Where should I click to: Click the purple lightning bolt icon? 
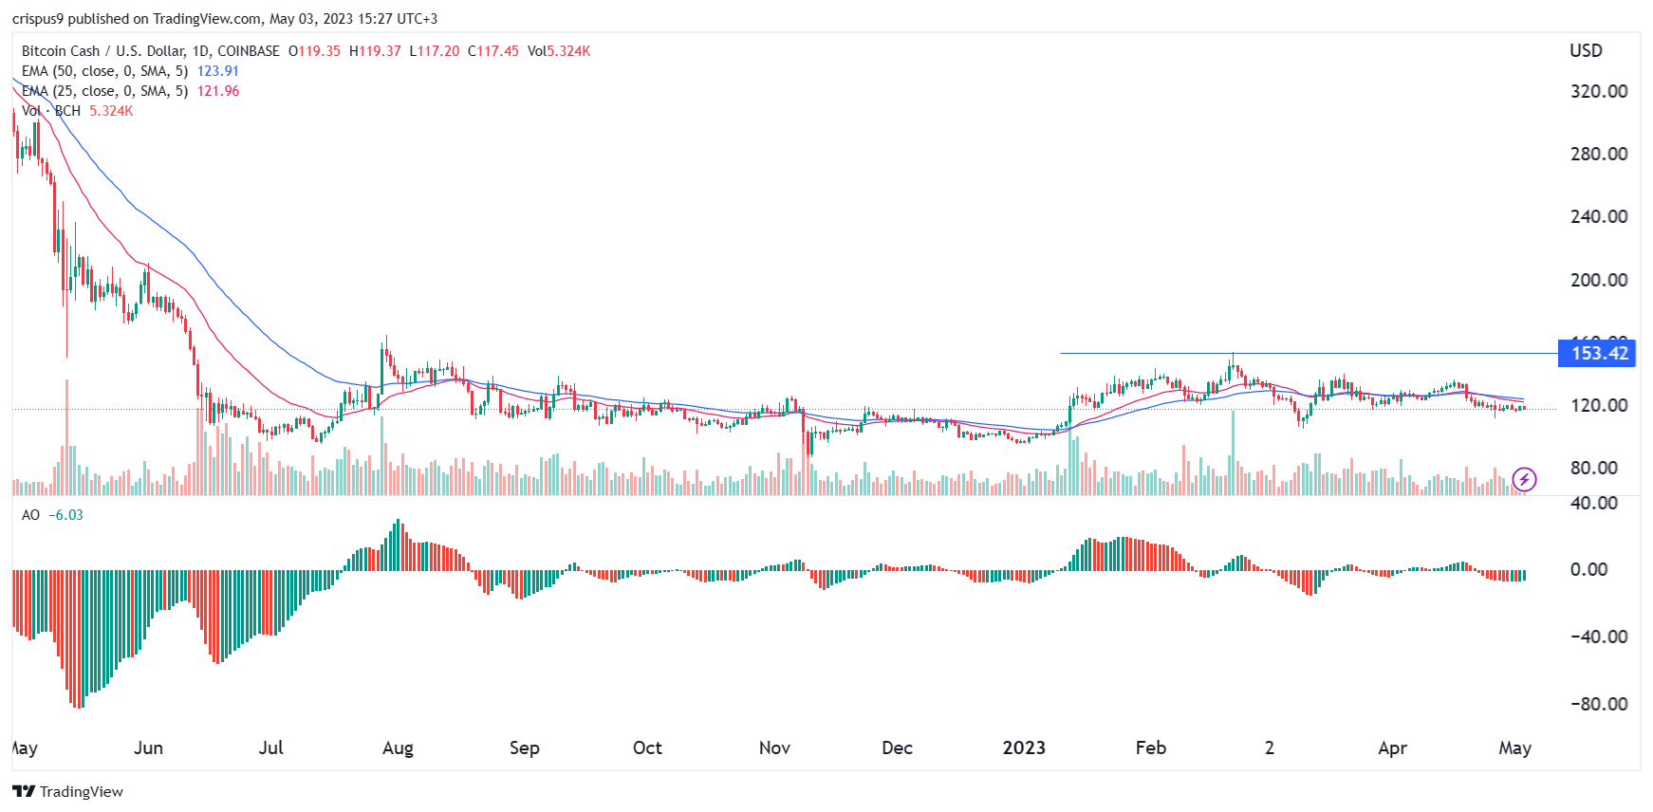tap(1524, 480)
